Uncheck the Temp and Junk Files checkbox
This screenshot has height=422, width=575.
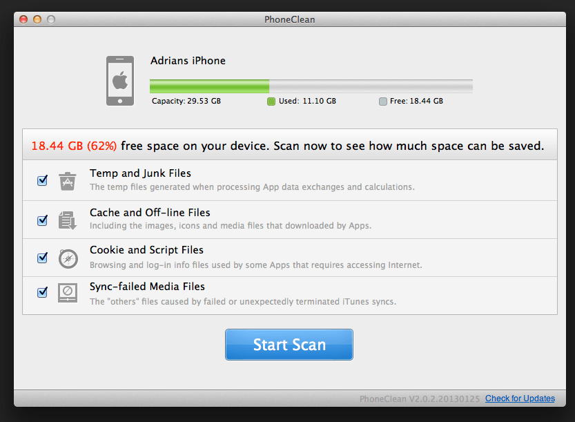tap(43, 180)
